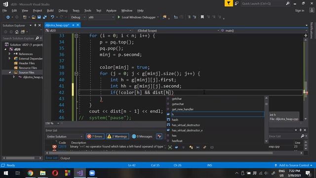Screen dimensions: 316x178
Task: Click Sign in link
Action: (x=300, y=10)
